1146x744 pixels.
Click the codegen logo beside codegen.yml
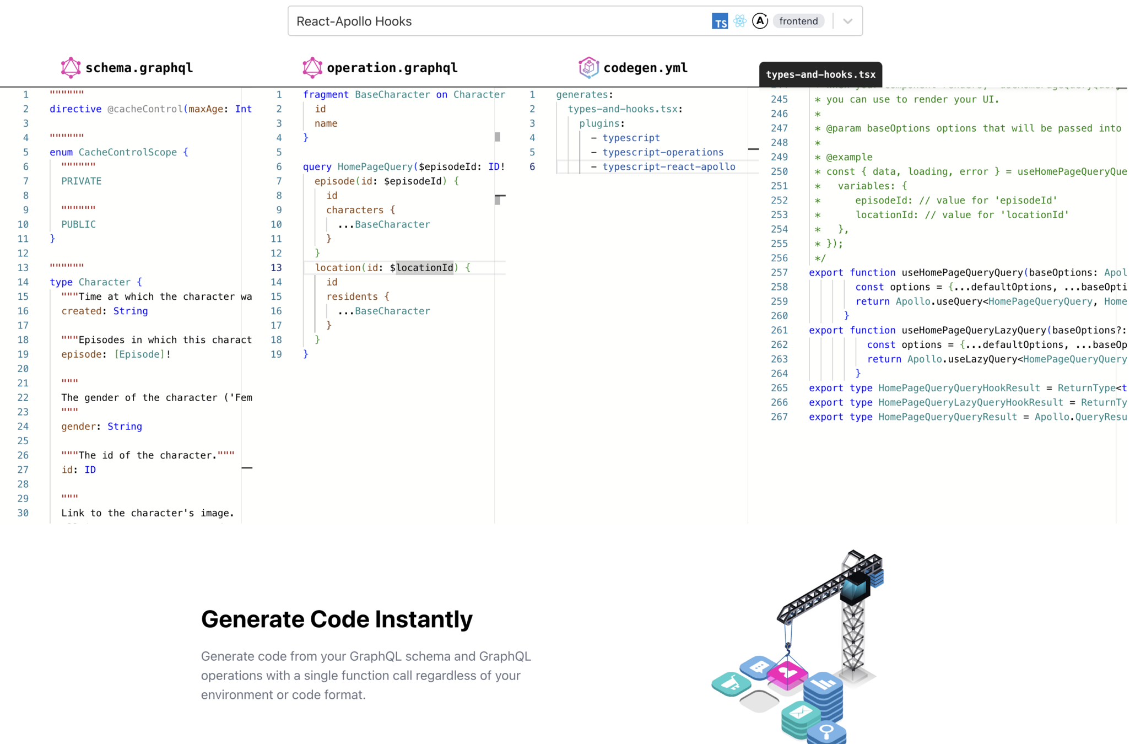point(588,67)
